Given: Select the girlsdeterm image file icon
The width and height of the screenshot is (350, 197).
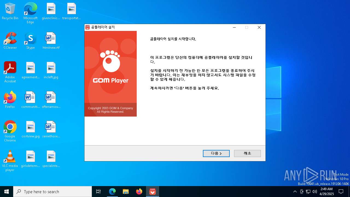Looking at the screenshot, I should coord(30,159).
